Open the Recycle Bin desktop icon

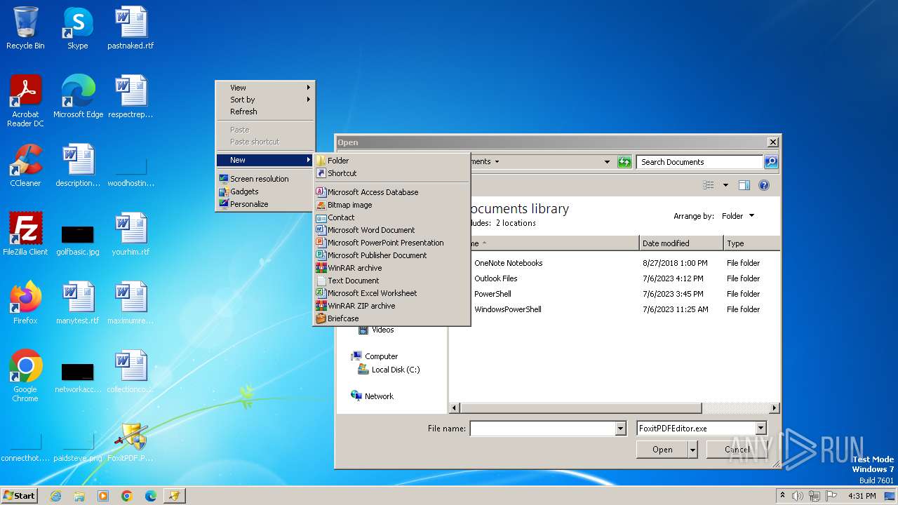(25, 28)
